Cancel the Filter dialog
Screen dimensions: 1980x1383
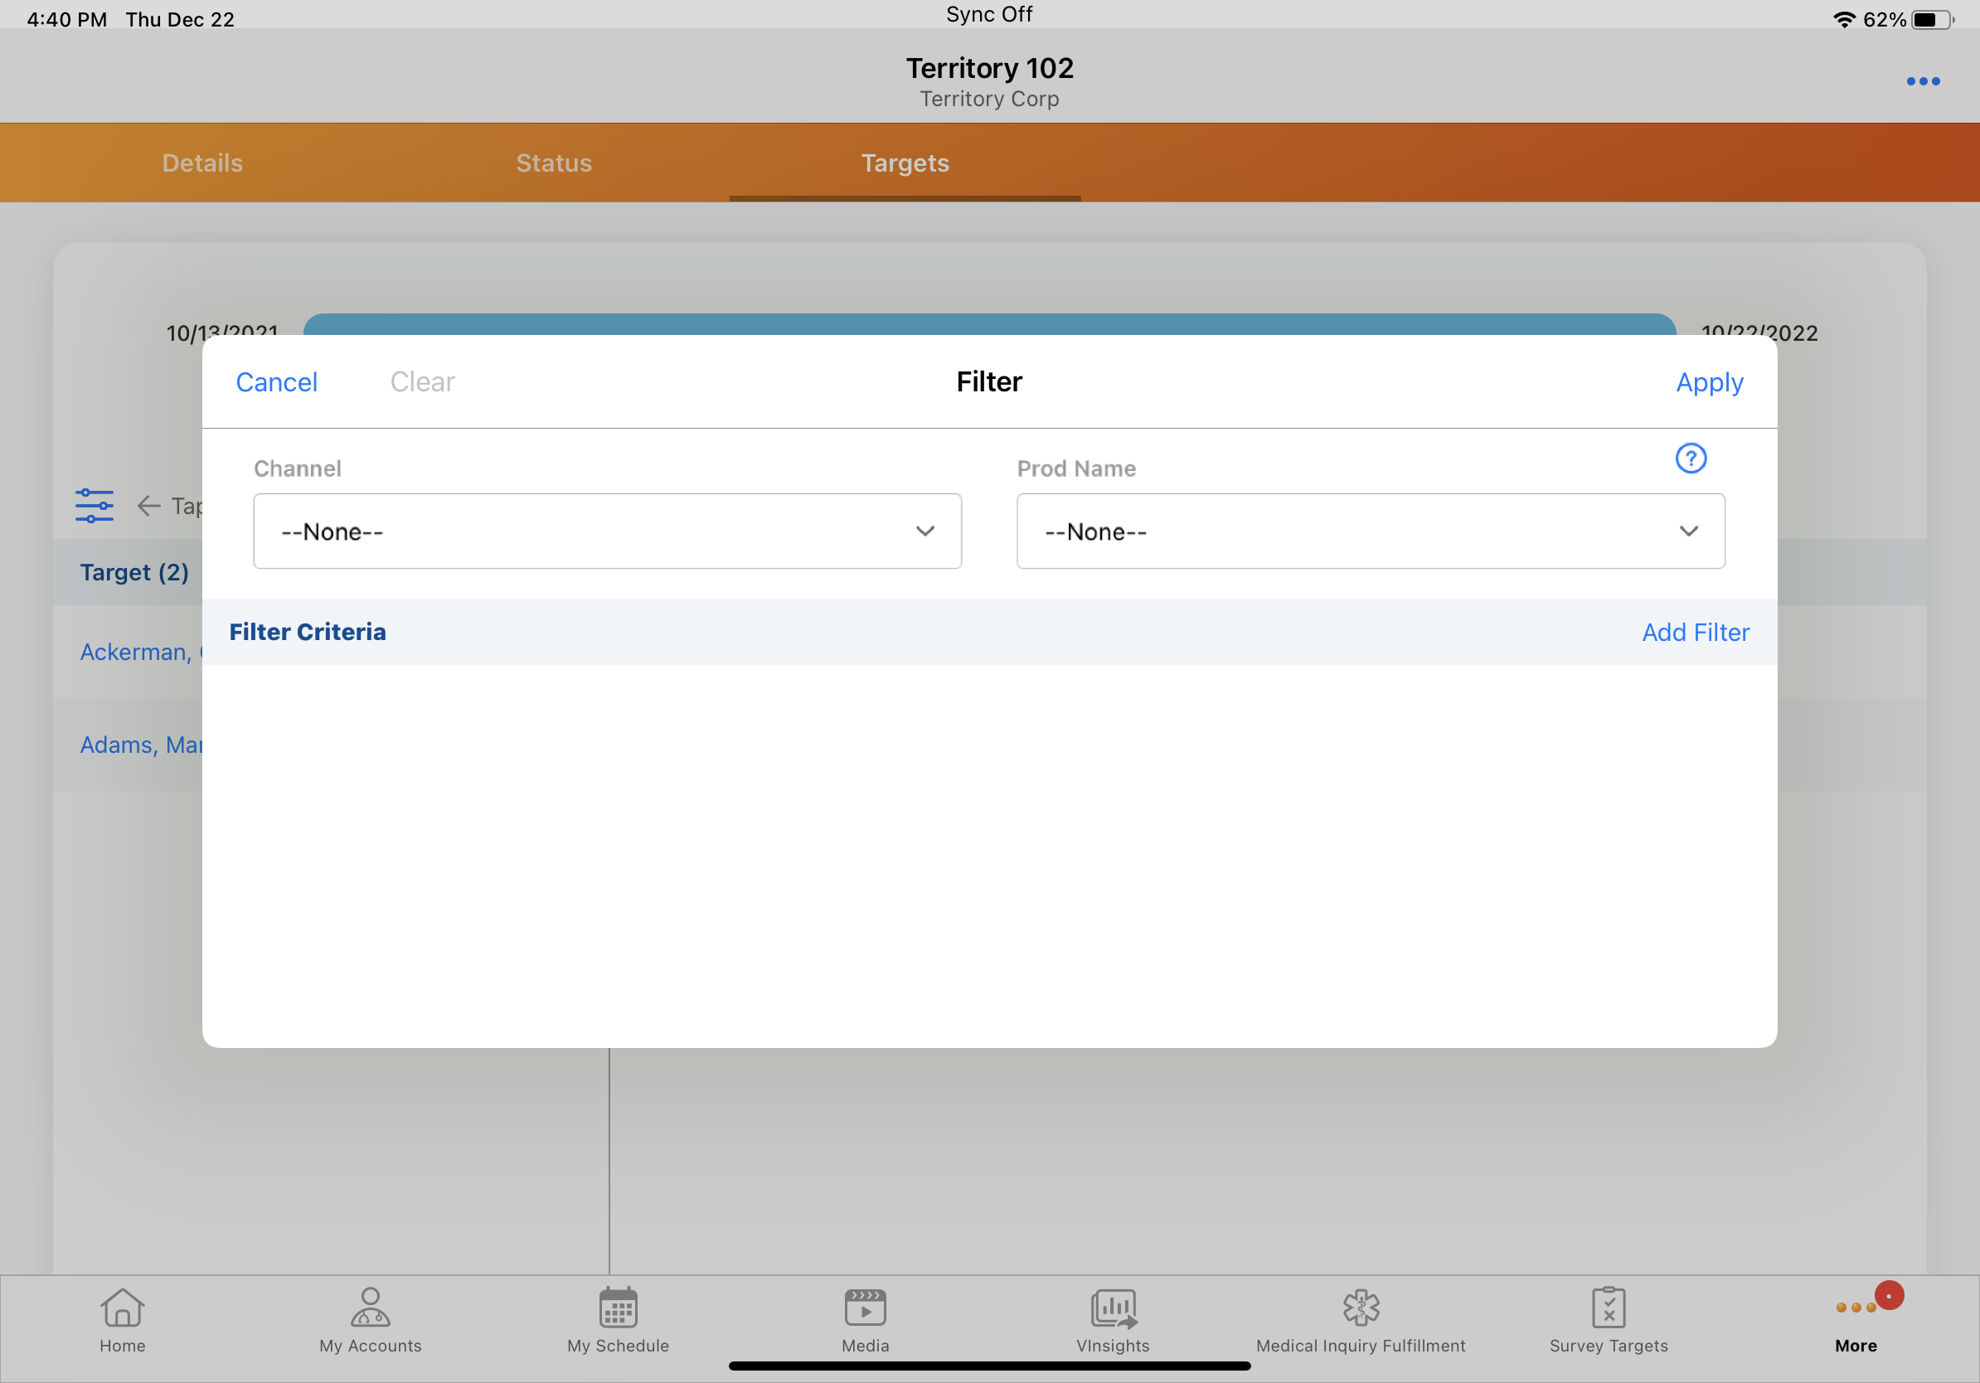pos(276,382)
